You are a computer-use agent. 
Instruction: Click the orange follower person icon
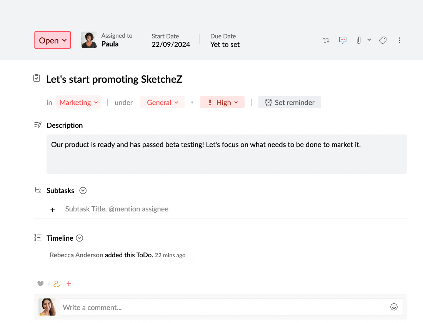click(57, 284)
